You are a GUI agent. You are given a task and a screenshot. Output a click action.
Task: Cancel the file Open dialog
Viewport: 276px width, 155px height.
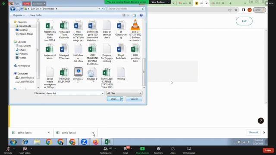point(134,99)
